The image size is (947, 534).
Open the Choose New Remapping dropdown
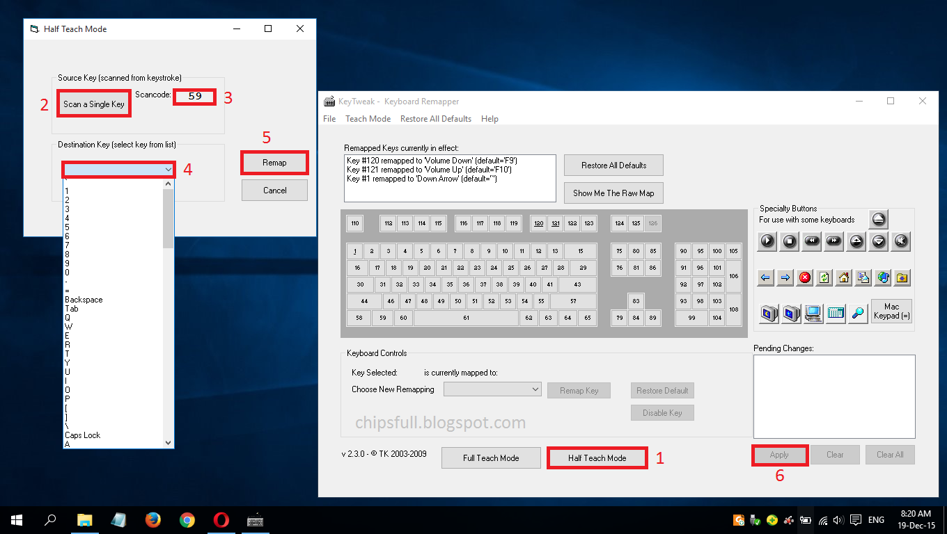pos(492,389)
